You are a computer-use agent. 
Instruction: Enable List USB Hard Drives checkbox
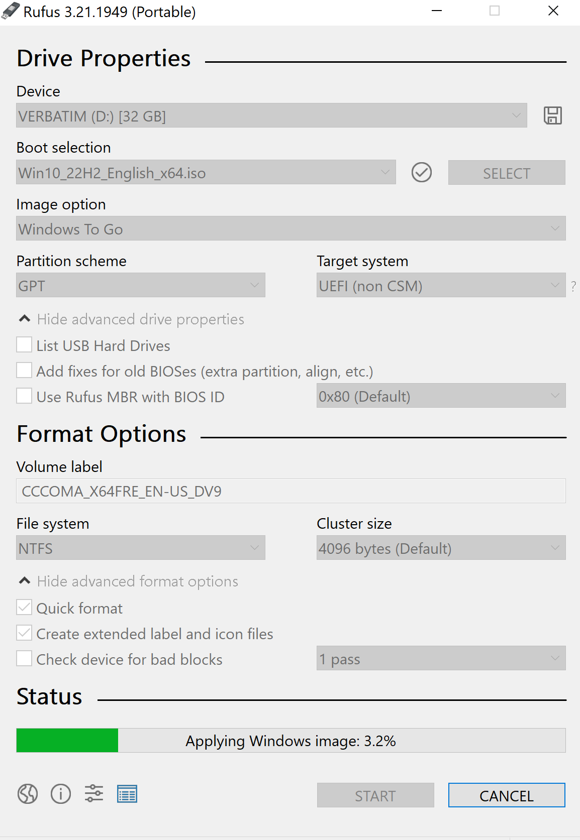24,345
